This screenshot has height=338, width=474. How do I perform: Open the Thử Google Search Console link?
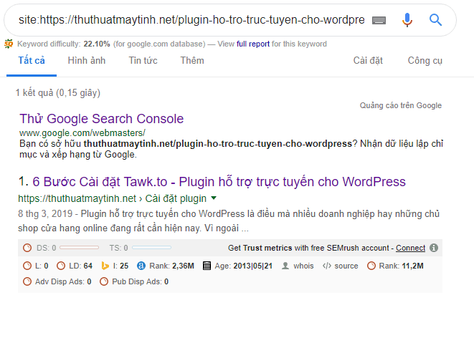(101, 119)
